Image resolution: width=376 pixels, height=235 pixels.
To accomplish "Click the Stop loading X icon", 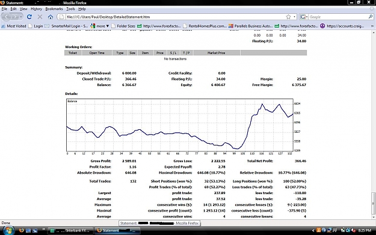I will pyautogui.click(x=40, y=17).
